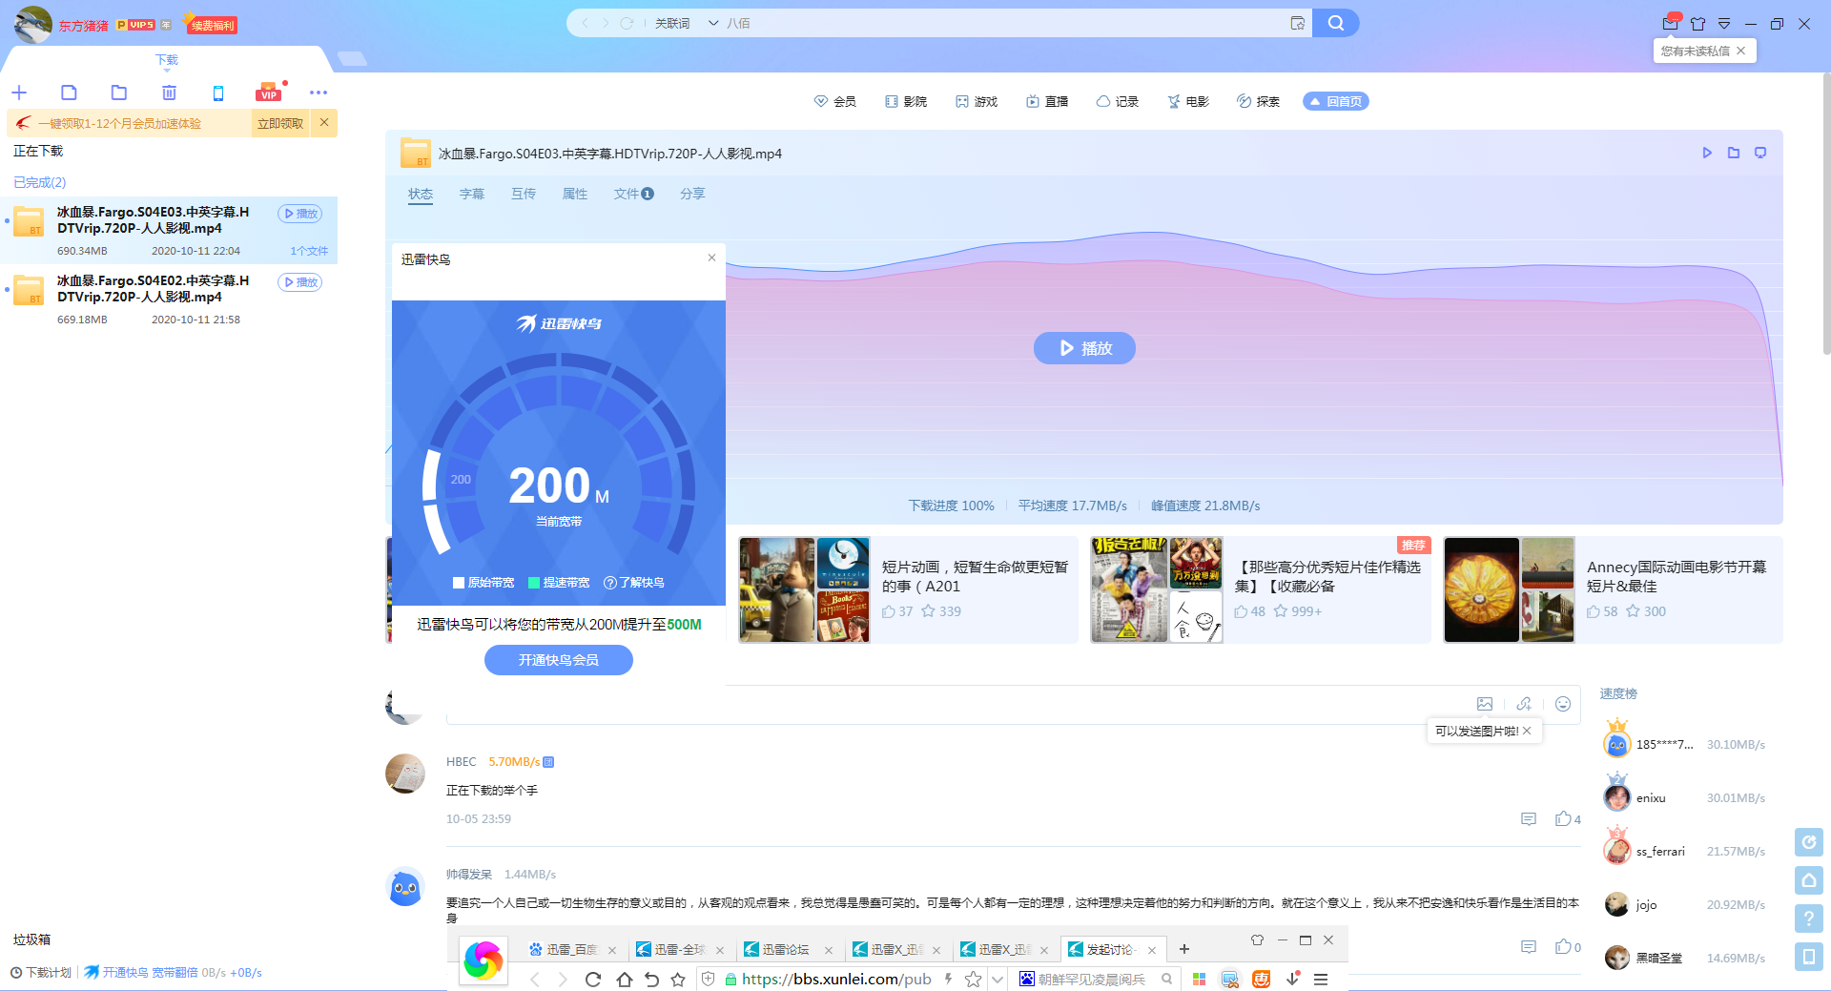Open the file folder icon in the task header
Image resolution: width=1831 pixels, height=991 pixels.
[1734, 153]
